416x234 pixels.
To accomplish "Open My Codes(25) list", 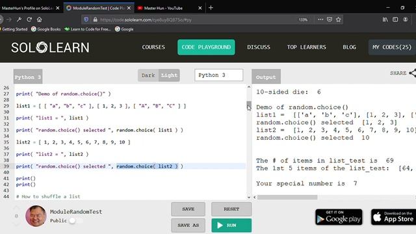I will click(392, 47).
